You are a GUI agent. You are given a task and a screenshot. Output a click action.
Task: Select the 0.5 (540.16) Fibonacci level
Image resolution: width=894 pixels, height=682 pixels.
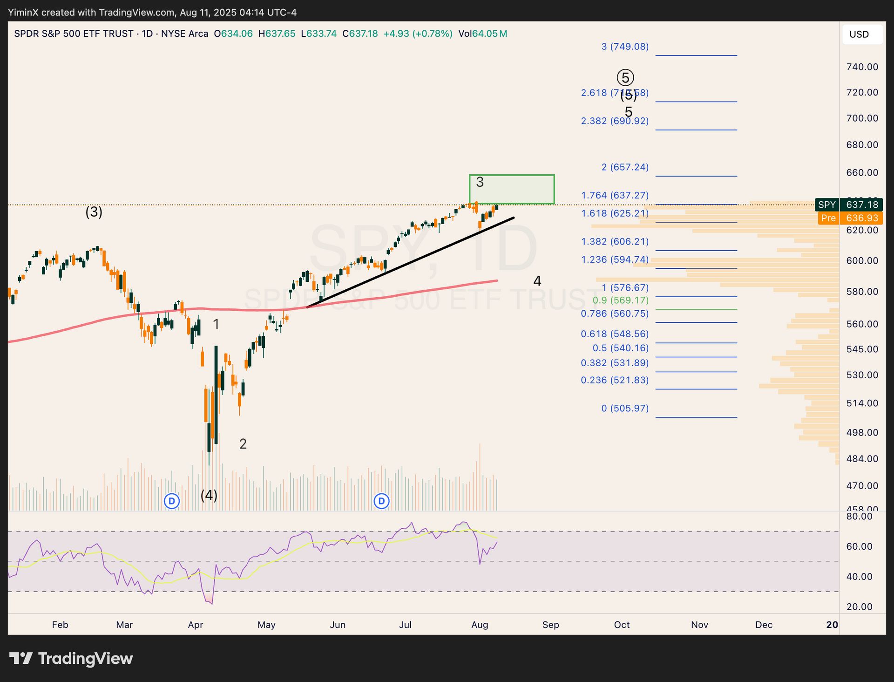pyautogui.click(x=620, y=348)
